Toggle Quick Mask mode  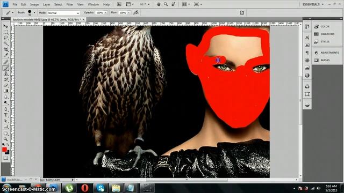[x=6, y=158]
